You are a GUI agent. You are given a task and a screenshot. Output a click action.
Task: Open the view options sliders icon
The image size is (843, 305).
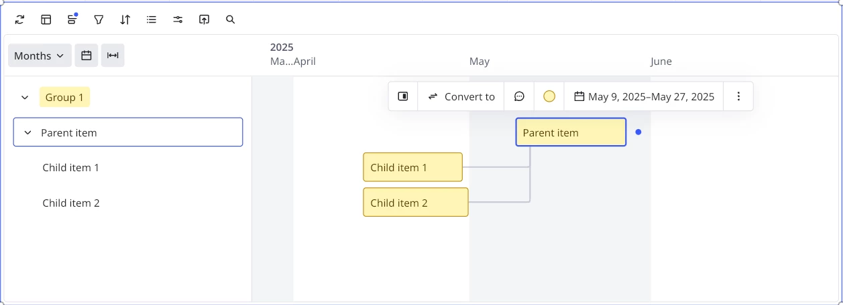coord(178,20)
